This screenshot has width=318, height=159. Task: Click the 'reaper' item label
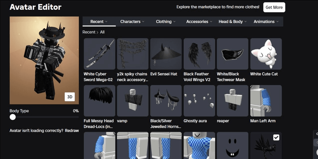(x=223, y=121)
